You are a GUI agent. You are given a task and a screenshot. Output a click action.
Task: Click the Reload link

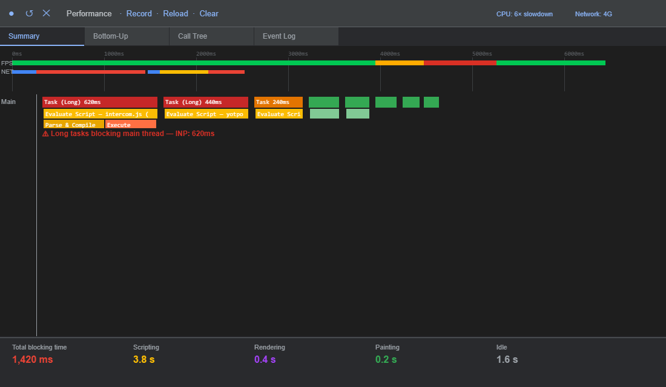coord(176,13)
